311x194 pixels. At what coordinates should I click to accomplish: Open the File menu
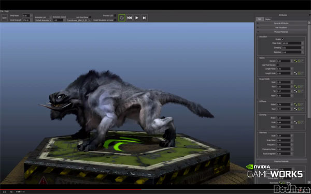[x=2, y=11]
